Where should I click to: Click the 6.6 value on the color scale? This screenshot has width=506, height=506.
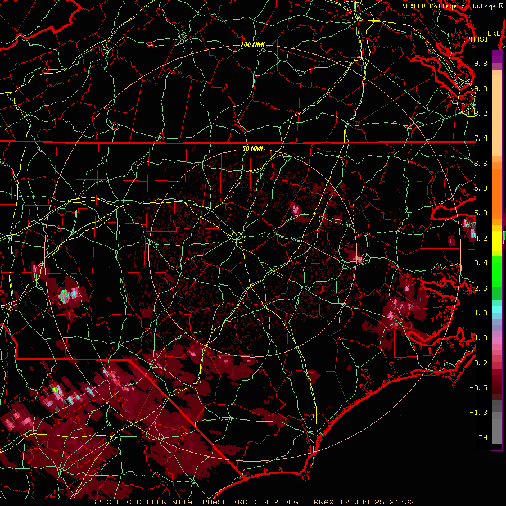481,163
